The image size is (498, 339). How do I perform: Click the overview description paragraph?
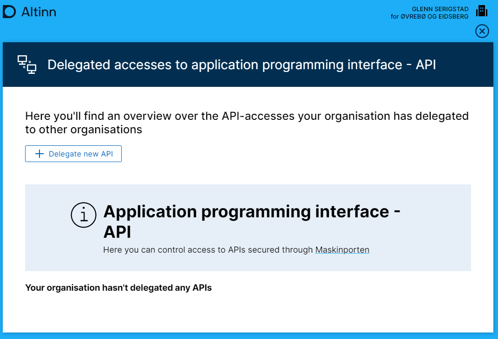click(x=246, y=123)
